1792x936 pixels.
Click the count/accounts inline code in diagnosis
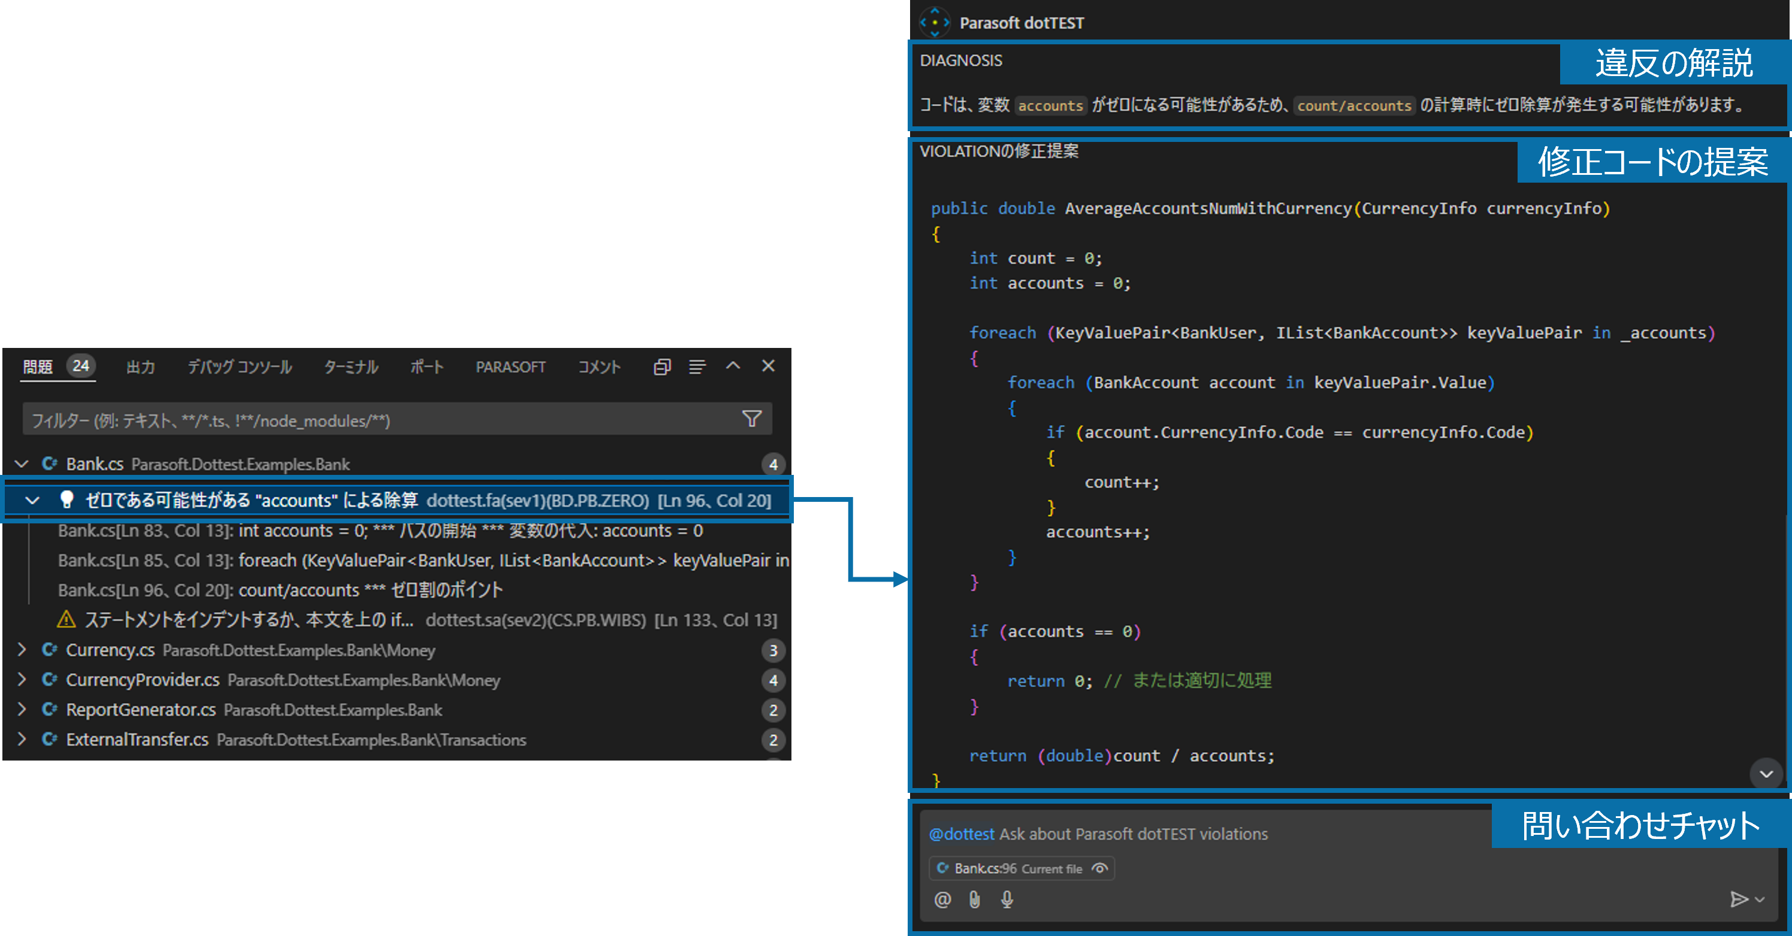coord(1354,106)
